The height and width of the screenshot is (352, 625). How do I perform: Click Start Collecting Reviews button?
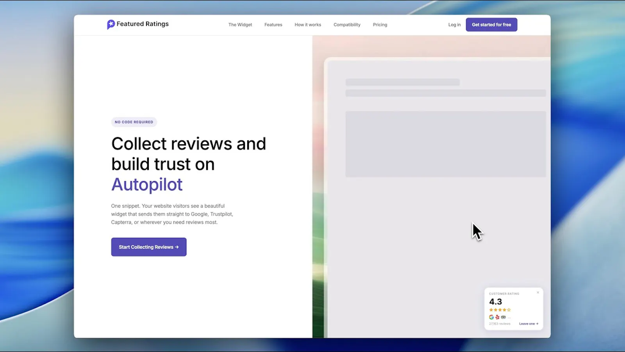pos(149,247)
